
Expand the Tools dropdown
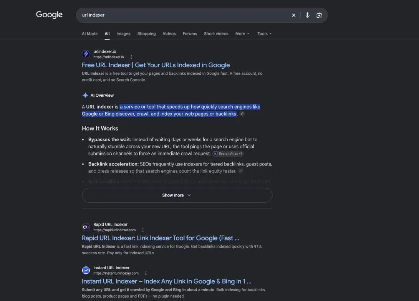tap(264, 34)
